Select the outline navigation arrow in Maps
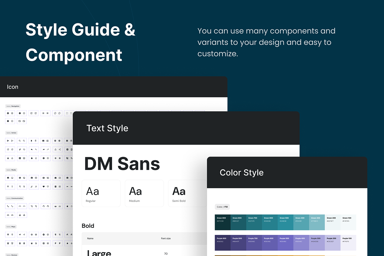This screenshot has height=256, width=384. click(x=24, y=235)
